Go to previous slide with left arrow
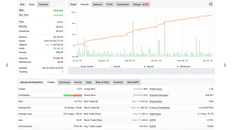The height and width of the screenshot is (130, 232). pyautogui.click(x=7, y=65)
